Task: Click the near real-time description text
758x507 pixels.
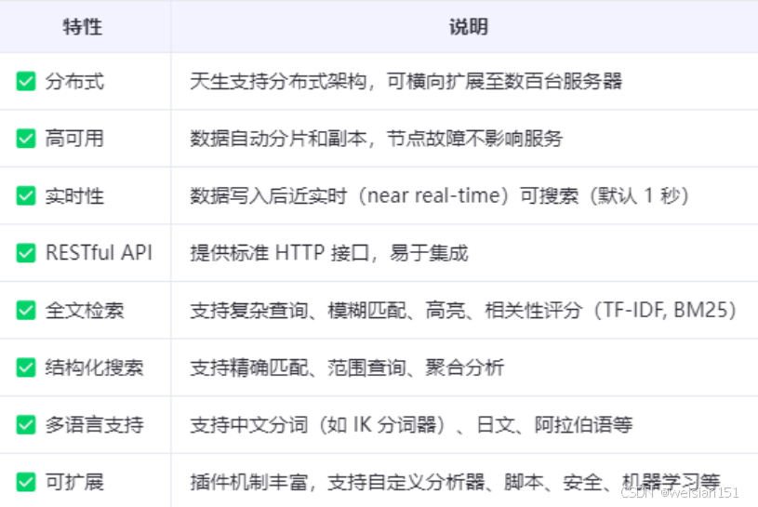Action: [x=439, y=195]
